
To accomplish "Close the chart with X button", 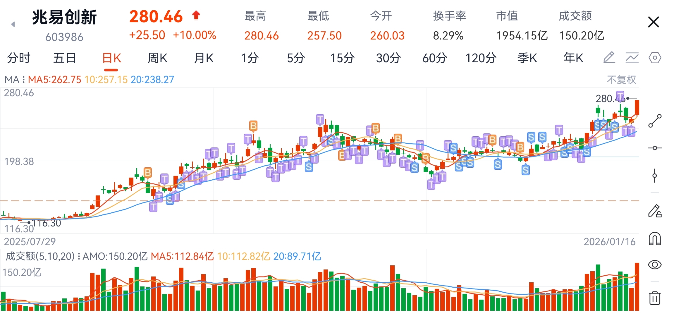I will [653, 22].
